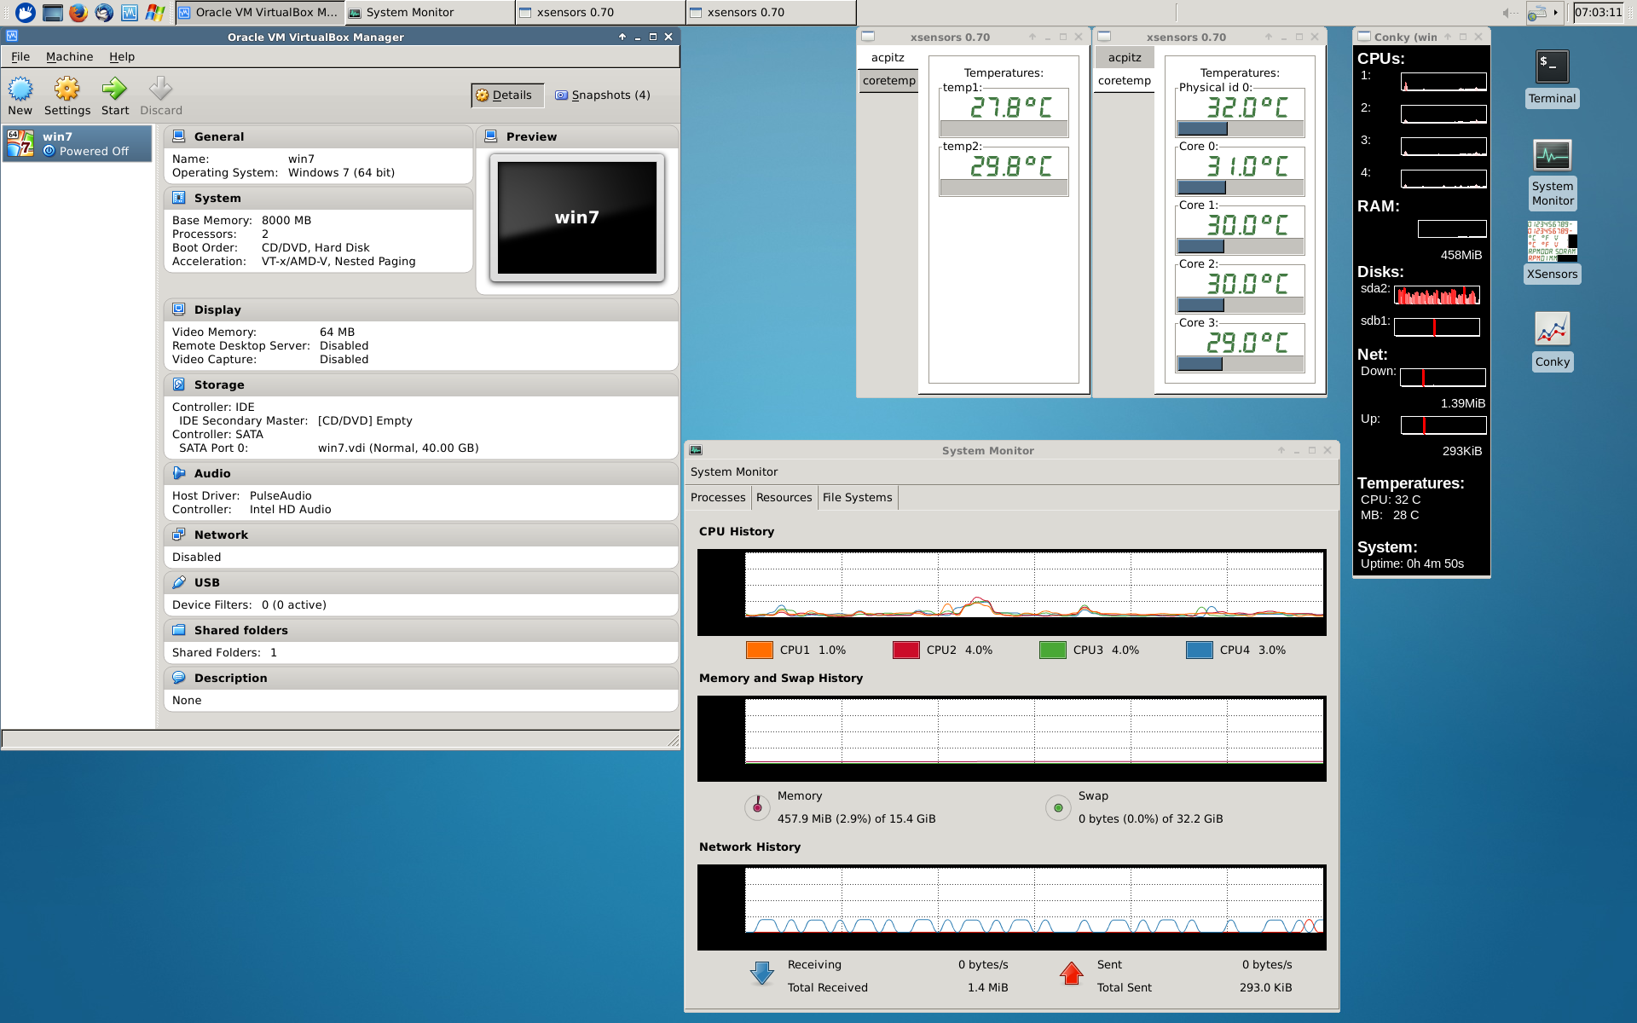Viewport: 1637px width, 1023px height.
Task: Click the 07:03:11 panel clock
Action: point(1599,12)
